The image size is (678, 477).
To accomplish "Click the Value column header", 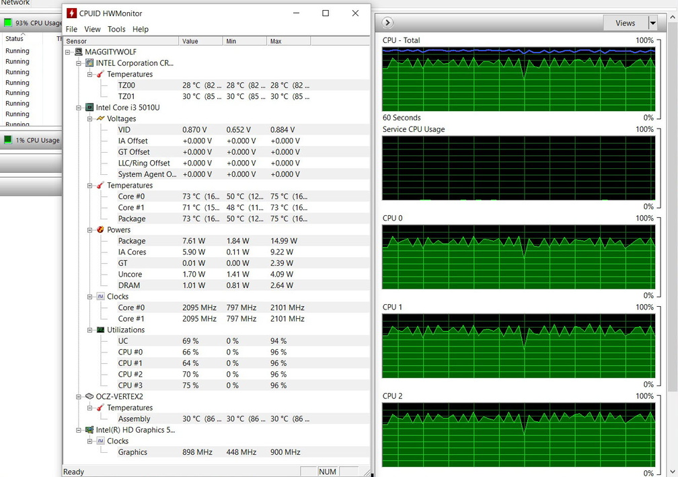I will [x=200, y=41].
